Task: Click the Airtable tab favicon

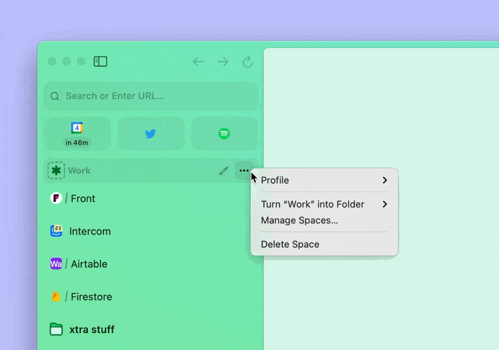Action: tap(56, 264)
